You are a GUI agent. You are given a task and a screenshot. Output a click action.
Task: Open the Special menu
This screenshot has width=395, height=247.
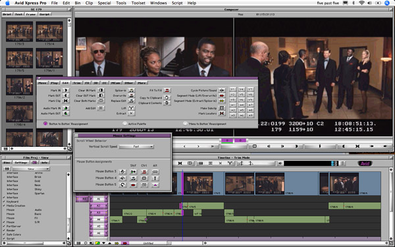(104, 3)
